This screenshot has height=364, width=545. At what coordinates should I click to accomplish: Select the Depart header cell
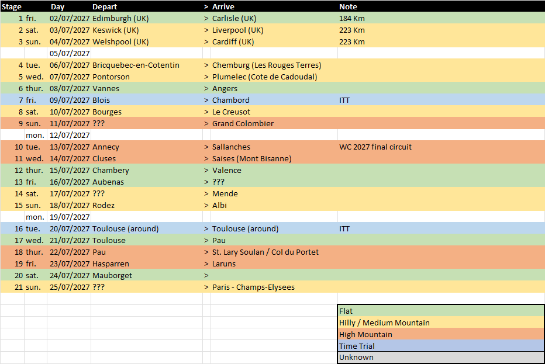coord(147,6)
